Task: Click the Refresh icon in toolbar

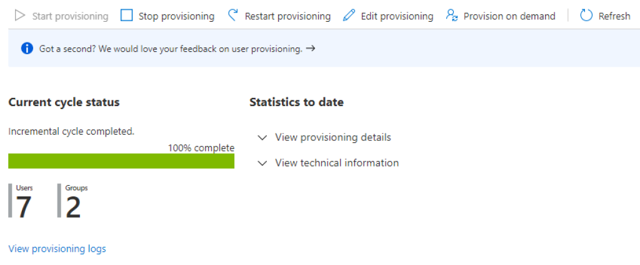Action: point(586,16)
